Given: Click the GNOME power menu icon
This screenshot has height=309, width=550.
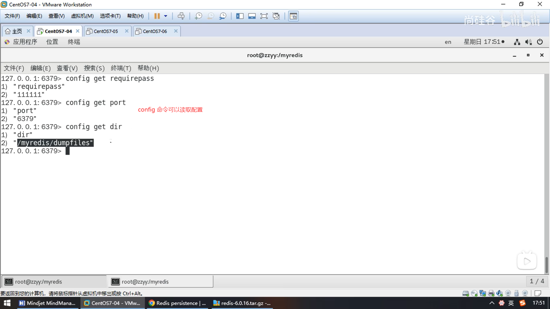Looking at the screenshot, I should pos(540,42).
